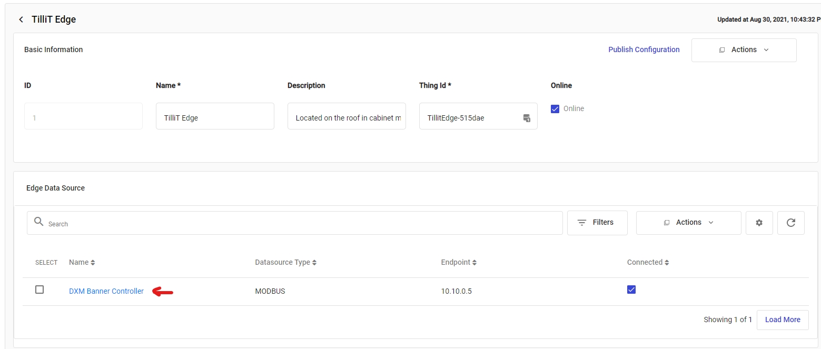Click the search magnifier icon
Image resolution: width=821 pixels, height=349 pixels.
point(38,222)
